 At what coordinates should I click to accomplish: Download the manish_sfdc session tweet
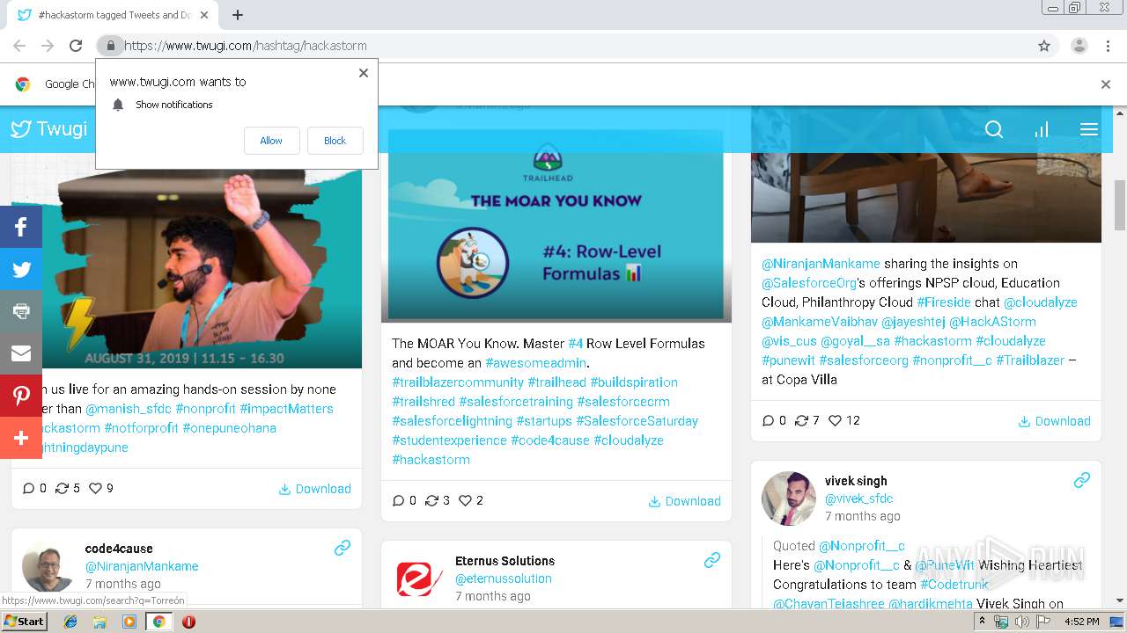tap(314, 489)
